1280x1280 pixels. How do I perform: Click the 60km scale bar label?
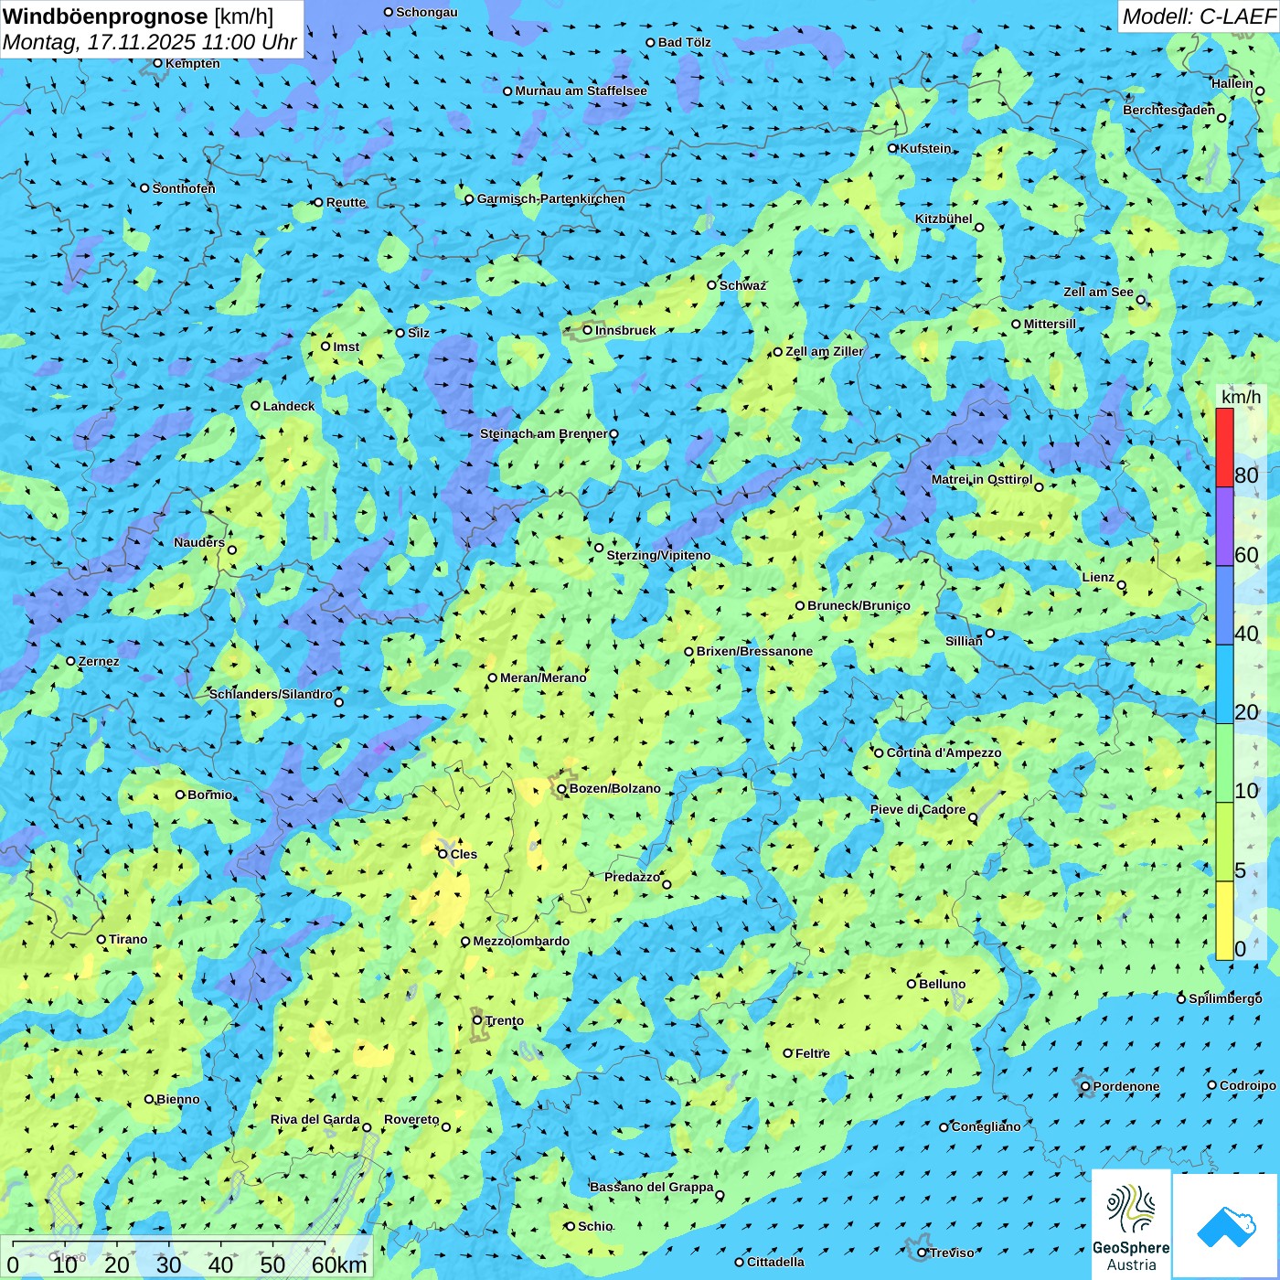339,1264
